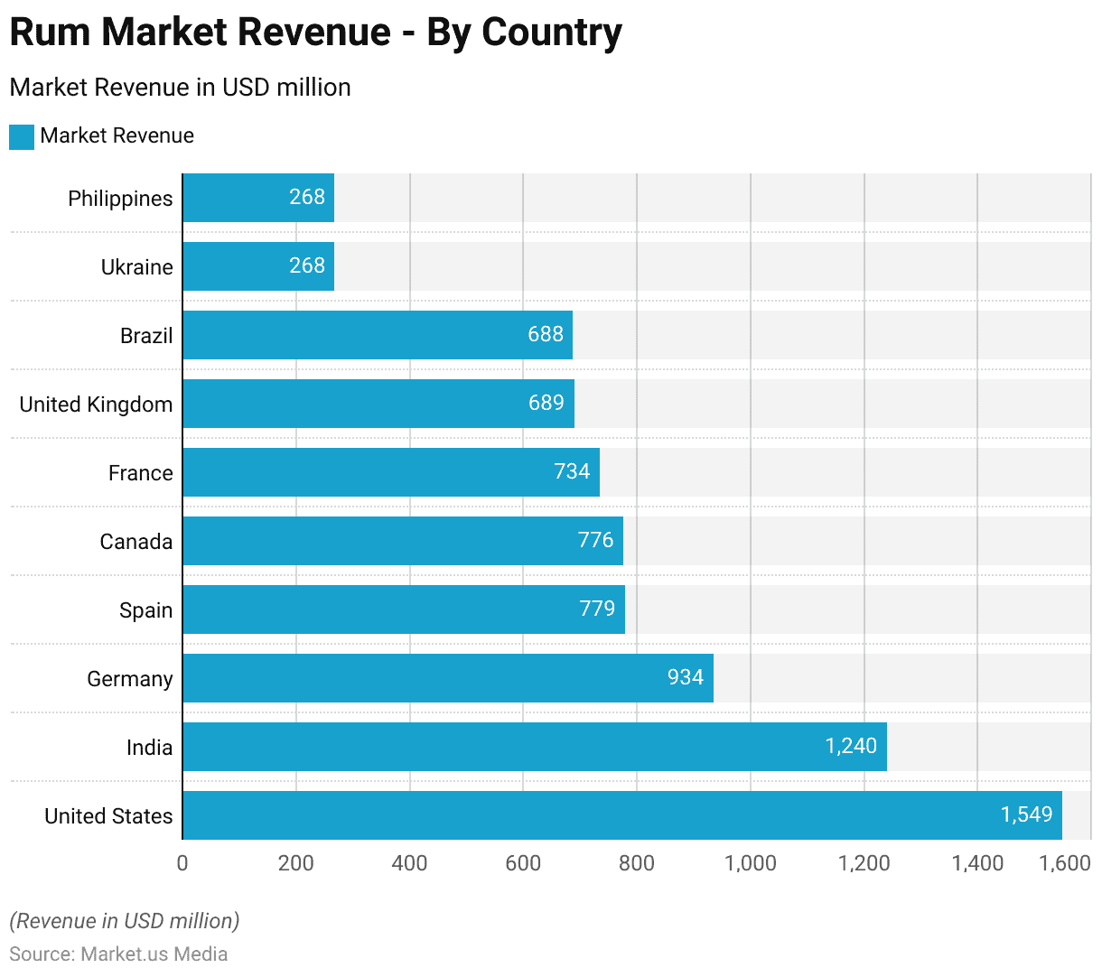
Task: Click the United Kingdom bar labeled 689
Action: point(378,404)
